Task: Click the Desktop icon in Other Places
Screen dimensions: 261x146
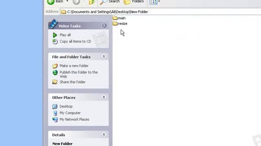Action: click(x=55, y=106)
